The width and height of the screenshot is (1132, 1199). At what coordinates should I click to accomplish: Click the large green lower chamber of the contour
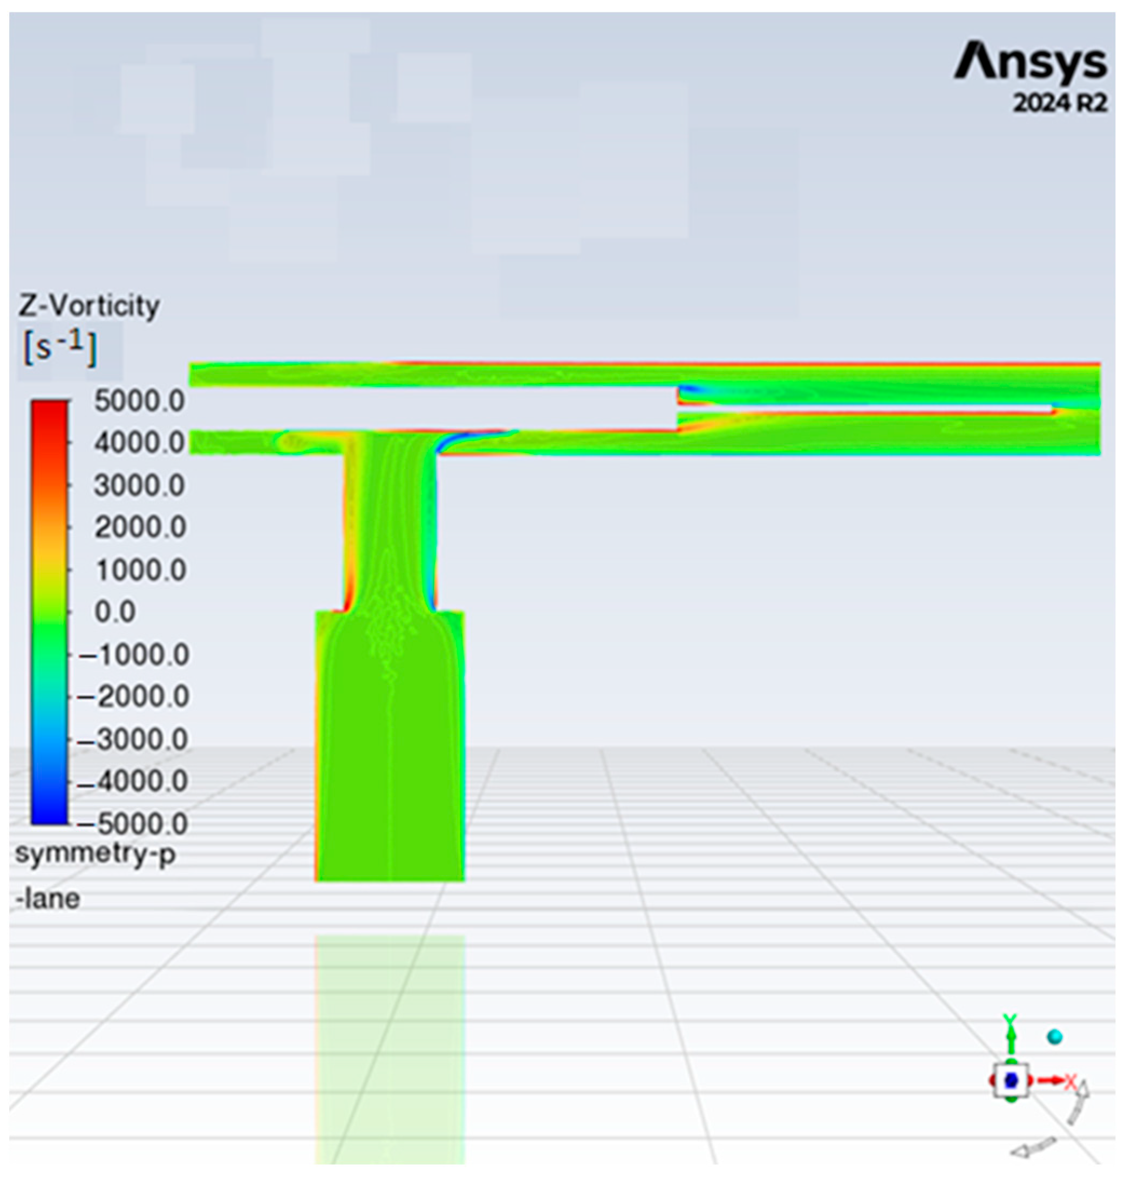[x=390, y=749]
